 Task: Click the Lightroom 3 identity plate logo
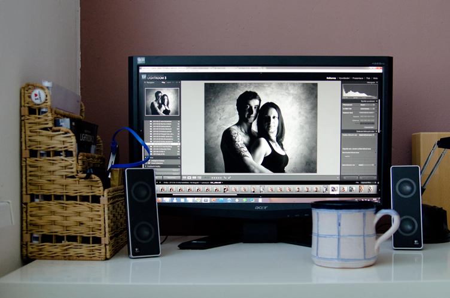(154, 77)
